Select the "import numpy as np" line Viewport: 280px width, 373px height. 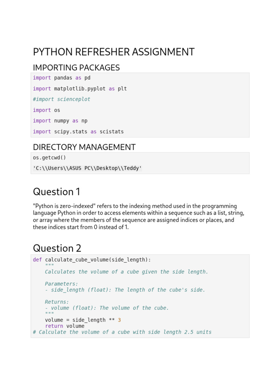pyautogui.click(x=60, y=121)
